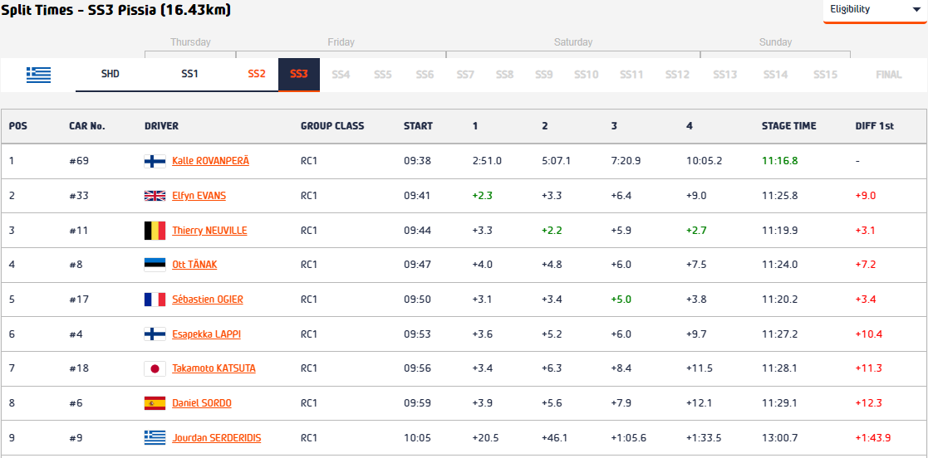
Task: Click the START column header
Action: tap(418, 126)
